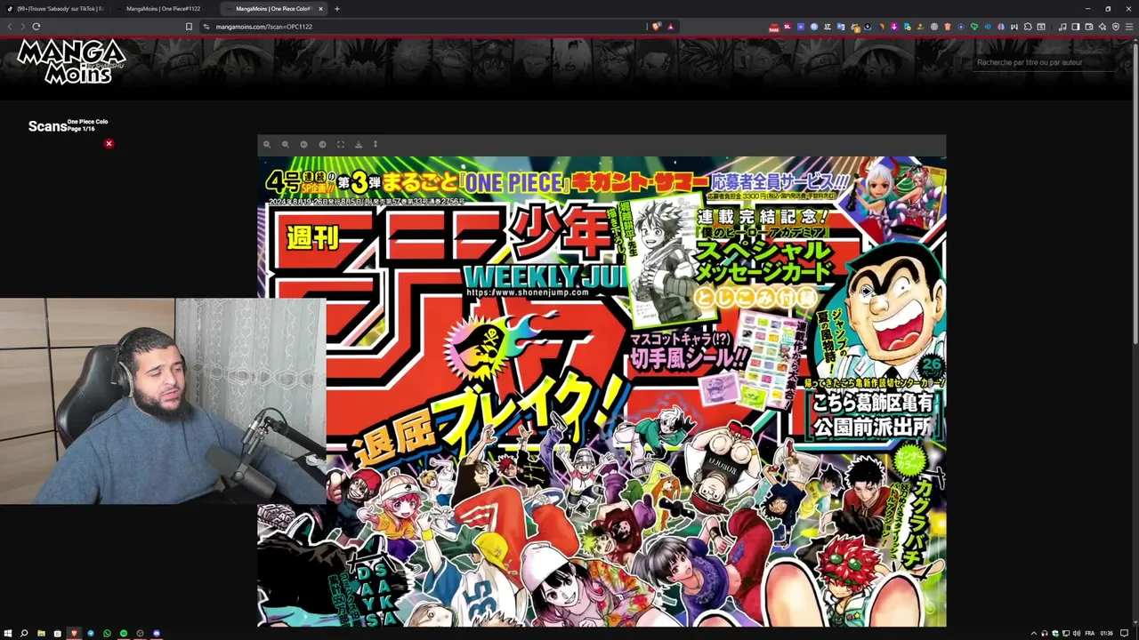Click the zoom-in magnifier in scan viewer

[x=267, y=144]
